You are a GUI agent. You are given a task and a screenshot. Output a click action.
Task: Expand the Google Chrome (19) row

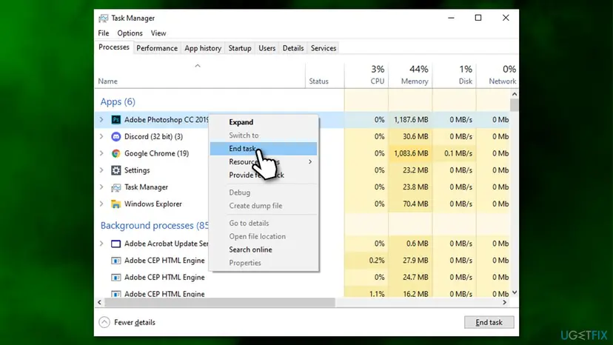101,153
